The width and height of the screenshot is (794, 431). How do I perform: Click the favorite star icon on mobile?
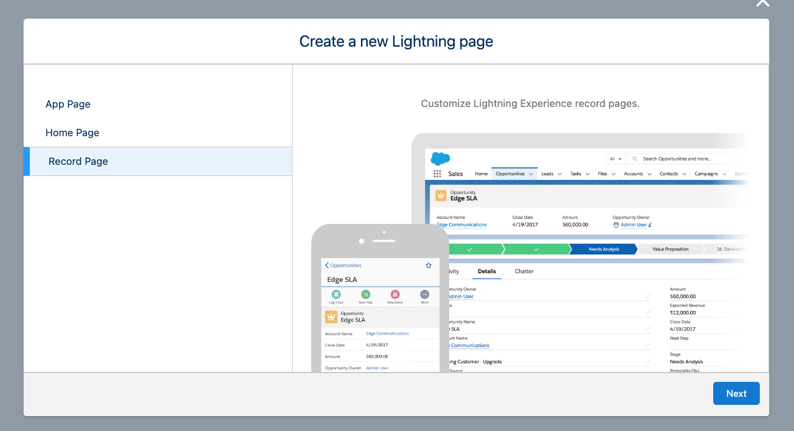428,266
